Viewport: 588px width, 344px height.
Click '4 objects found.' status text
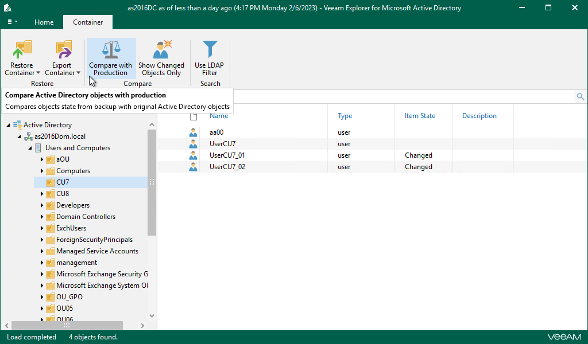pos(94,337)
